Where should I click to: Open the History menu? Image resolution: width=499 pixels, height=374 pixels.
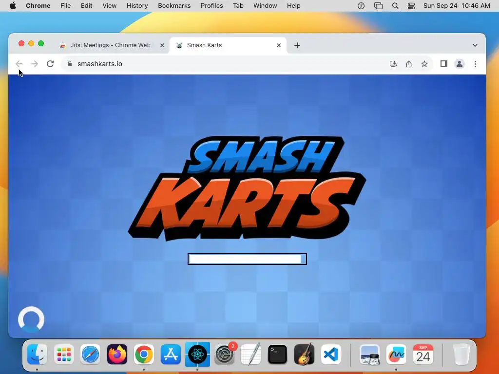click(x=137, y=6)
